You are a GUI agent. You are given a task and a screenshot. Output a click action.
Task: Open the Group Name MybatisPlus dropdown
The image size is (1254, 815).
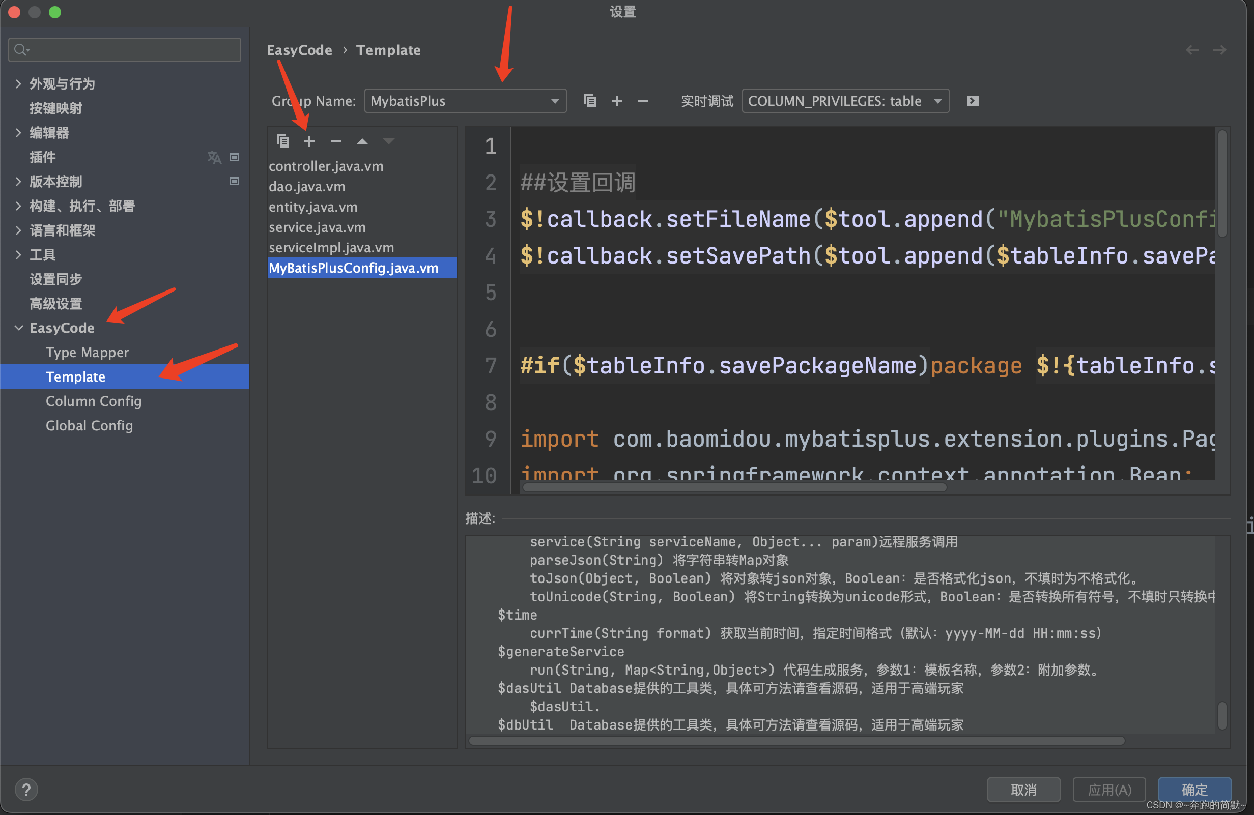pyautogui.click(x=465, y=101)
